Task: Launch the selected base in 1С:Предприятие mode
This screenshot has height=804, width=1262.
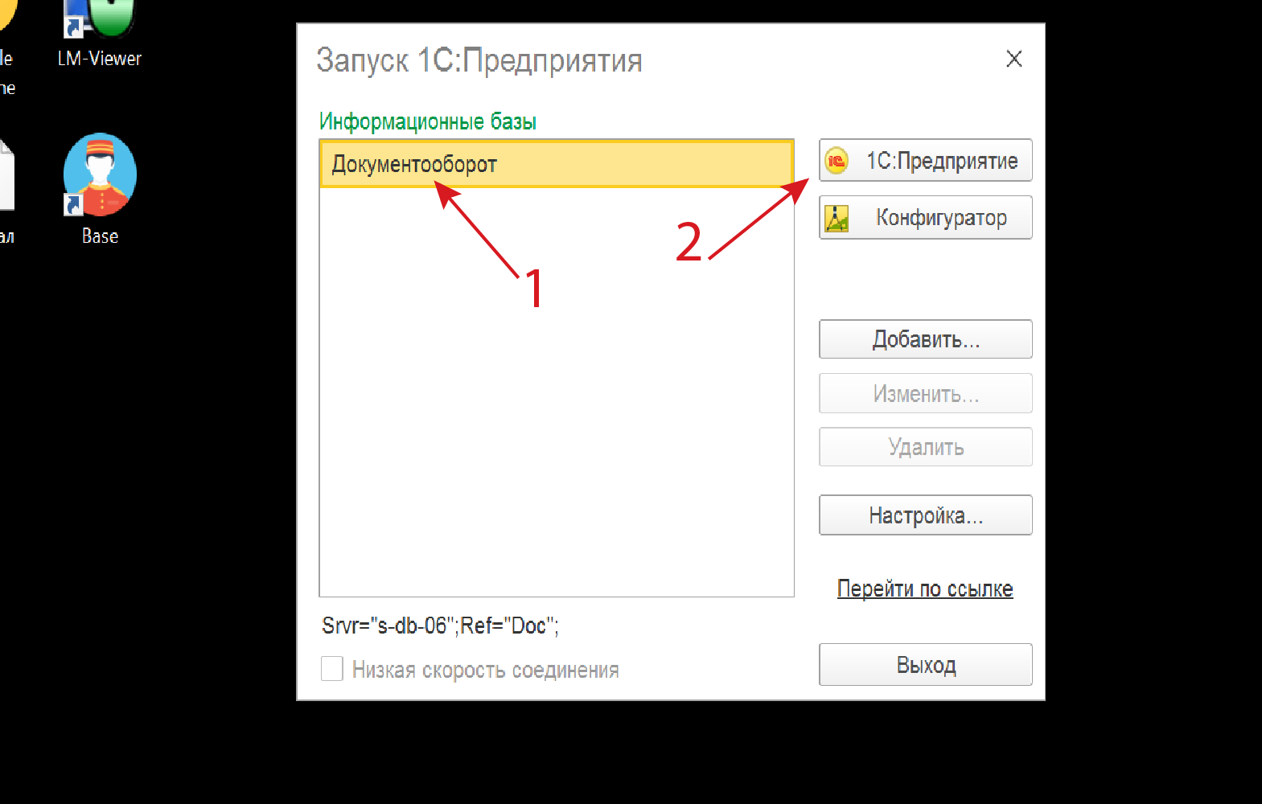Action: [925, 161]
